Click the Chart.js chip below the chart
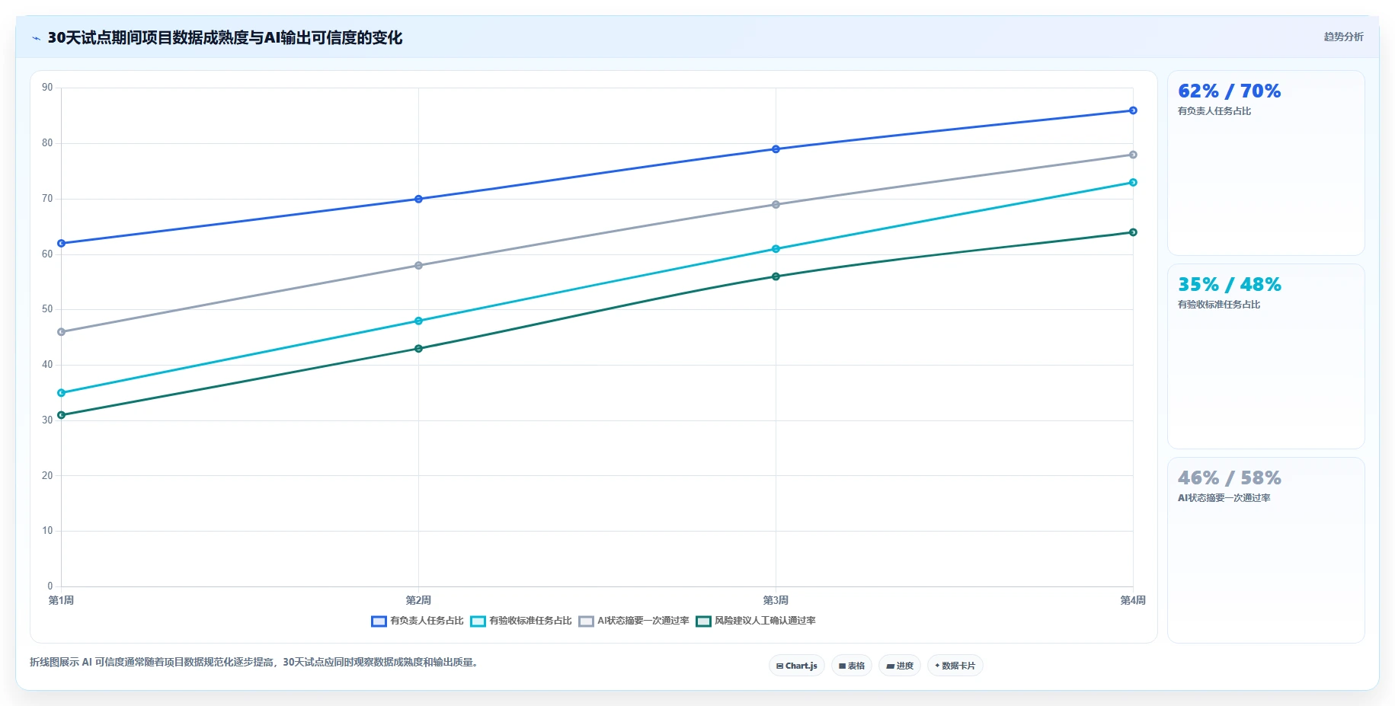1395x706 pixels. point(796,666)
